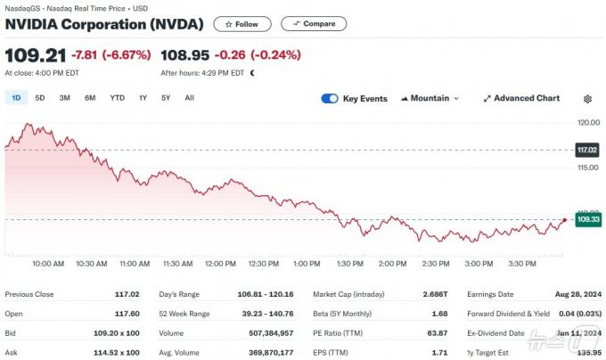Viewport: 606px width, 360px height.
Task: Click the 109.33 current price marker
Action: pos(588,220)
